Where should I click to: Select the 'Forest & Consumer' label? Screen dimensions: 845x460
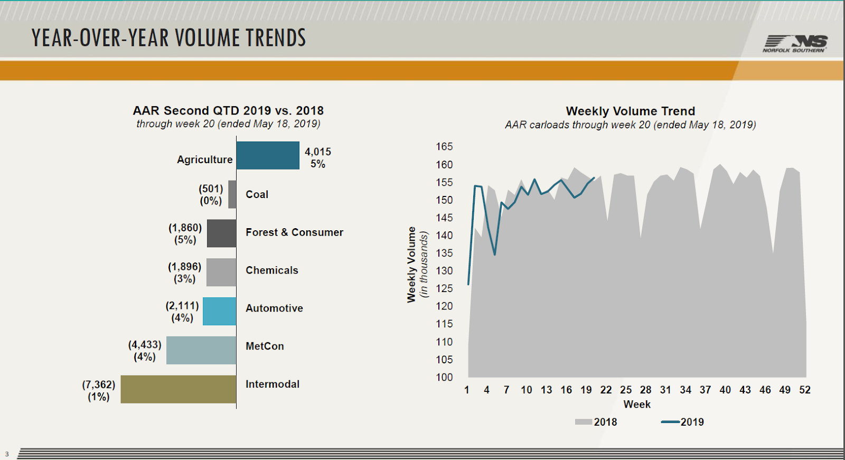[295, 232]
